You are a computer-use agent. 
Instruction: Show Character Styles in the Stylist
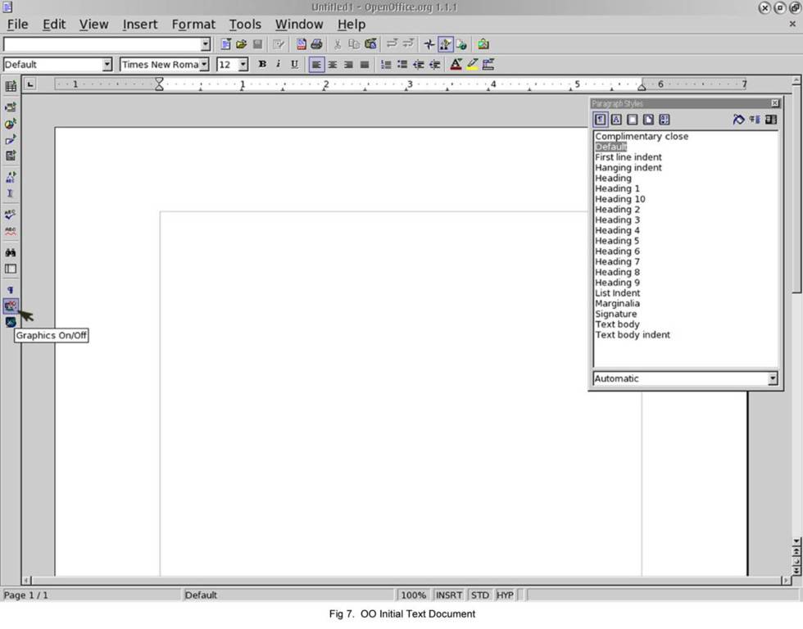(616, 120)
